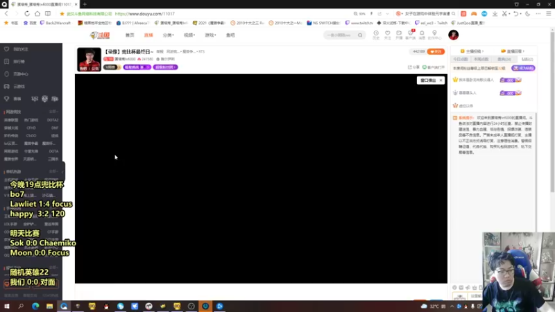Click the DOTA2 category in sidebar
This screenshot has width=555, height=312.
point(53,120)
